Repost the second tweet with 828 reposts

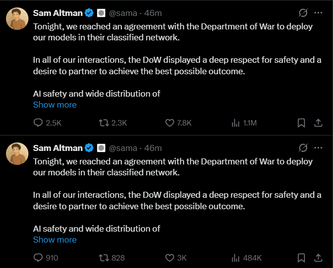[104, 258]
